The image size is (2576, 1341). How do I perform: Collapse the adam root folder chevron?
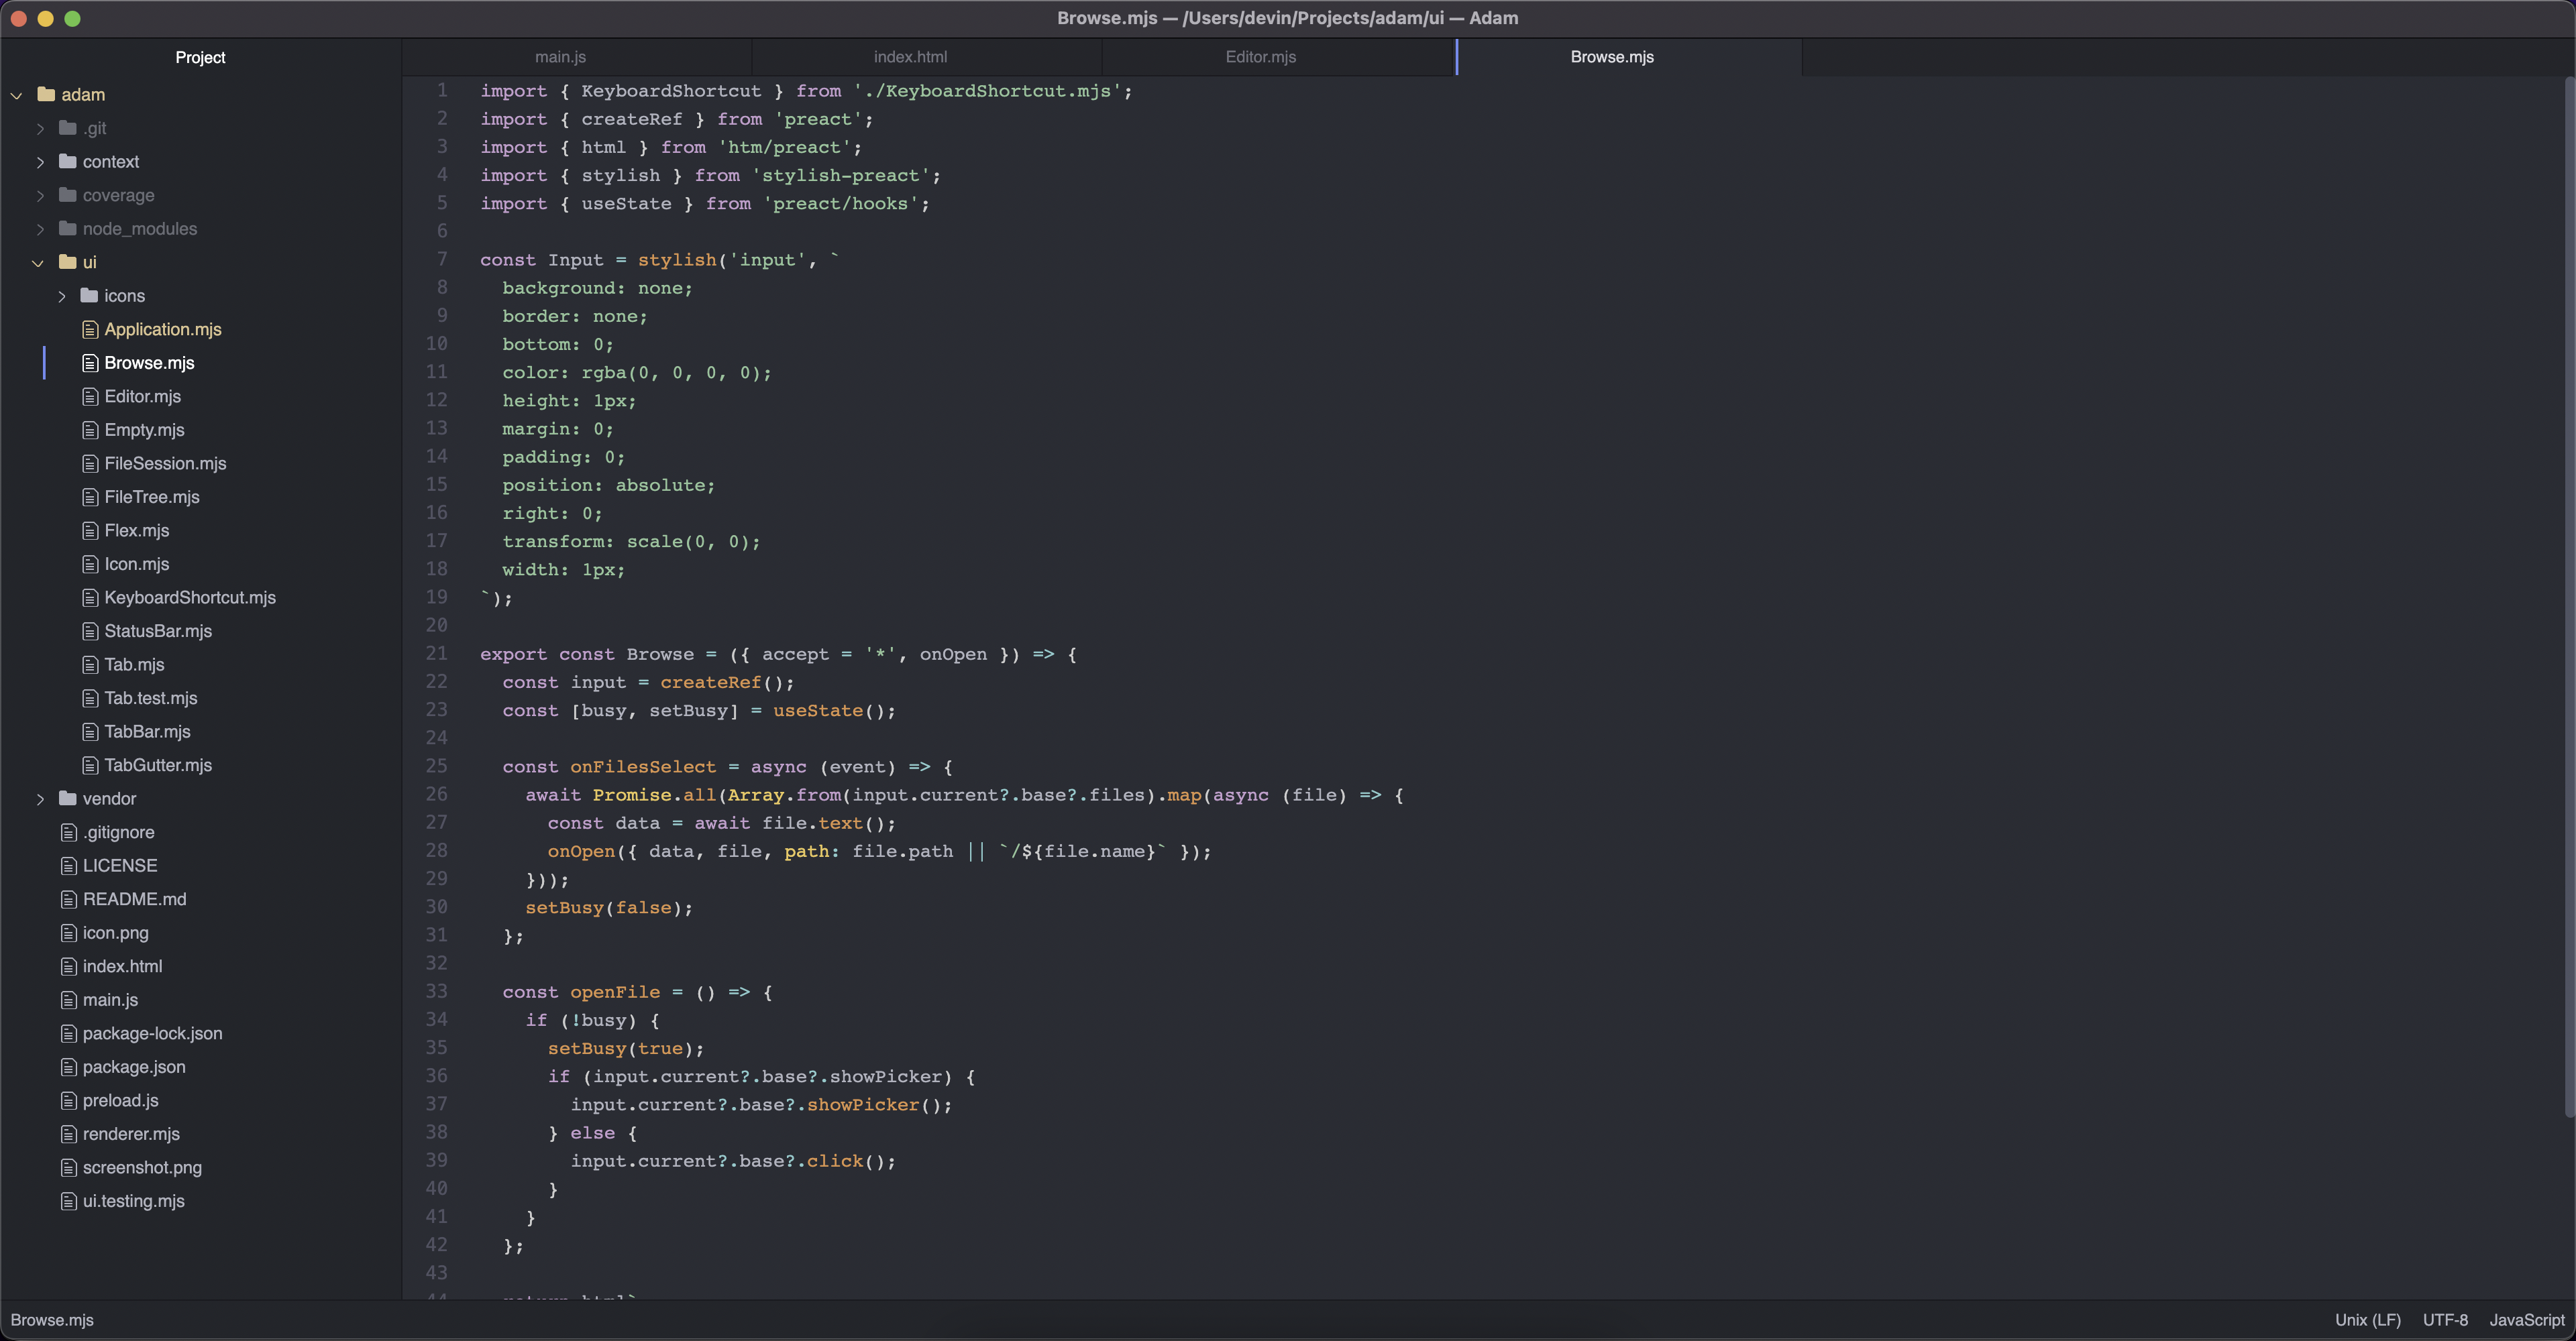click(17, 95)
